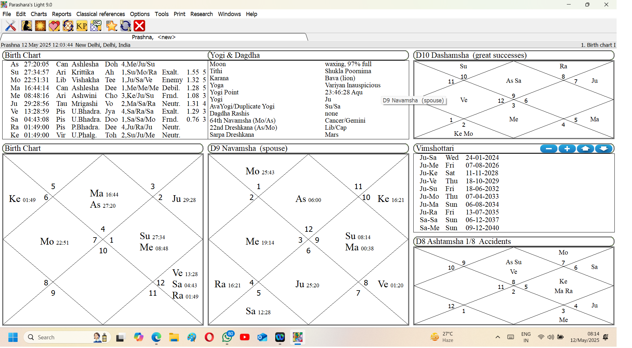
Task: Click Sa 12:28 in the Navamsha chart
Action: [x=258, y=311]
